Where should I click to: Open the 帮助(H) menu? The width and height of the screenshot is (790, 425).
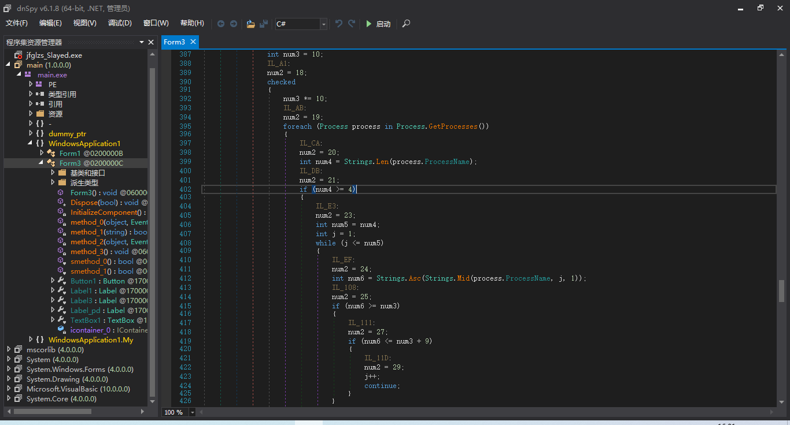[x=192, y=23]
